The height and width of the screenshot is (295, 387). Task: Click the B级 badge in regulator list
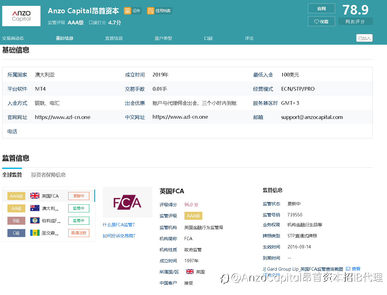[x=16, y=221]
